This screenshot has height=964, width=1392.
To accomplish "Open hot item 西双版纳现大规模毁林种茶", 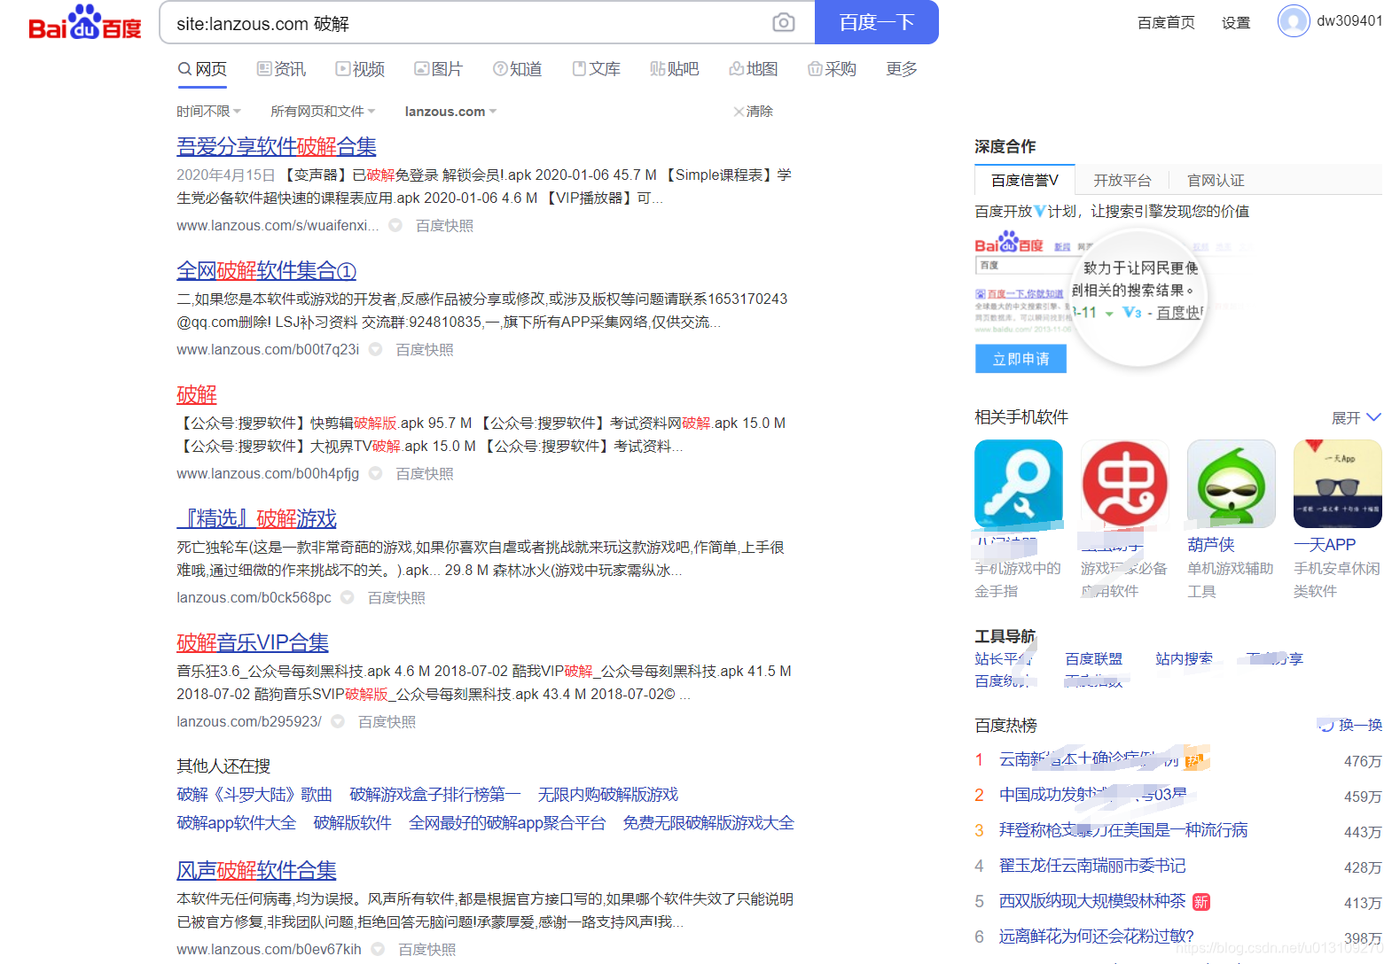I will tap(1092, 901).
